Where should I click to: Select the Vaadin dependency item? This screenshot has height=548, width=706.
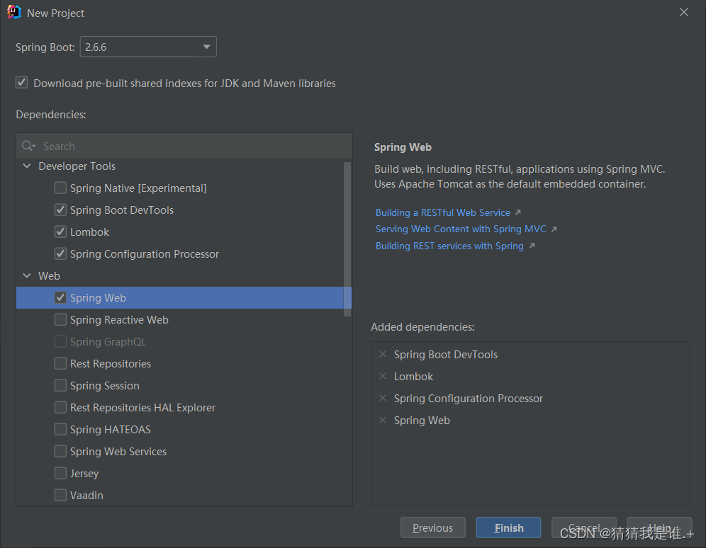[x=86, y=496]
